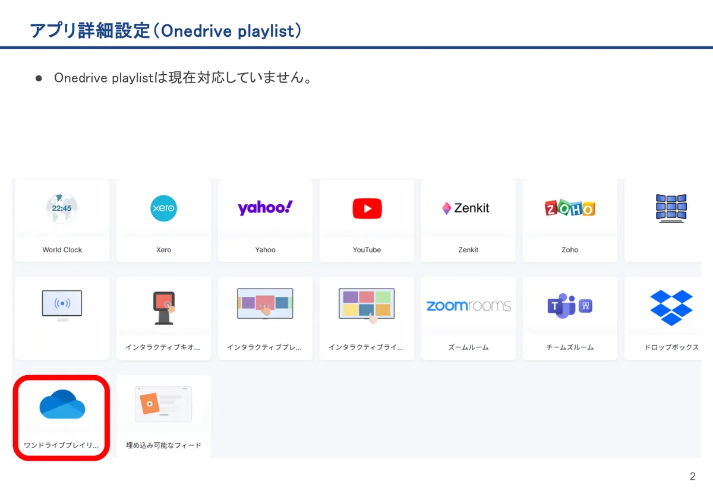
Task: Select the Xero app icon
Action: (163, 208)
